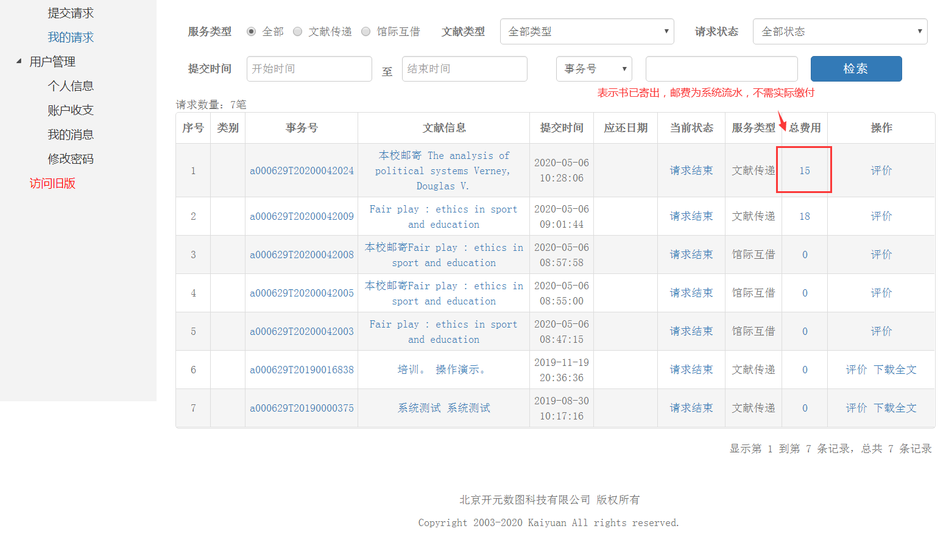The width and height of the screenshot is (946, 548).
Task: Navigate to 修改密码
Action: tap(71, 159)
